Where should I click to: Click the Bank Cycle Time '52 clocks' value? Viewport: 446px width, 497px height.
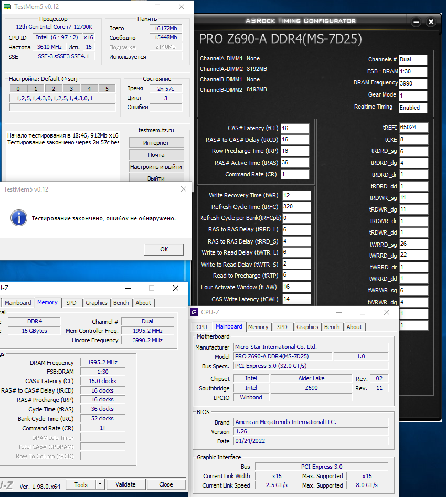pos(102,418)
